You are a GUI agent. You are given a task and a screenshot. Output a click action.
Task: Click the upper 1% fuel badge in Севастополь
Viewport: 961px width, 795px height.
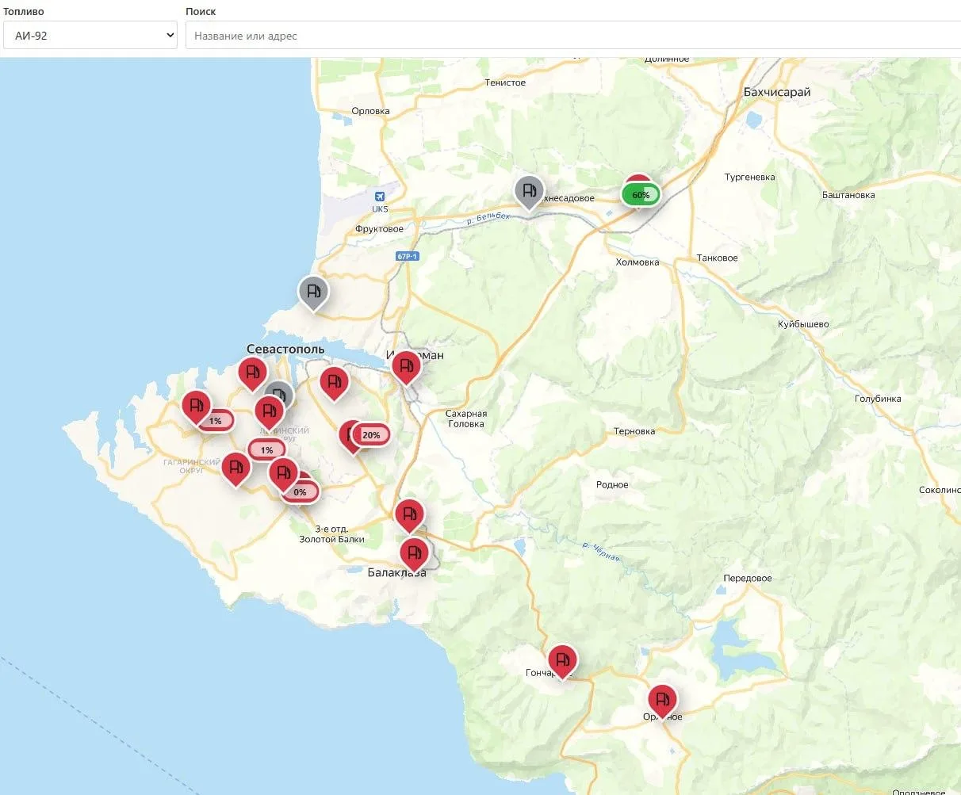coord(216,421)
